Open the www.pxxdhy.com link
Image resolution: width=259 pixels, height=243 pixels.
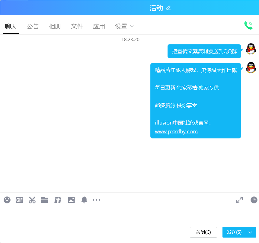pos(176,131)
